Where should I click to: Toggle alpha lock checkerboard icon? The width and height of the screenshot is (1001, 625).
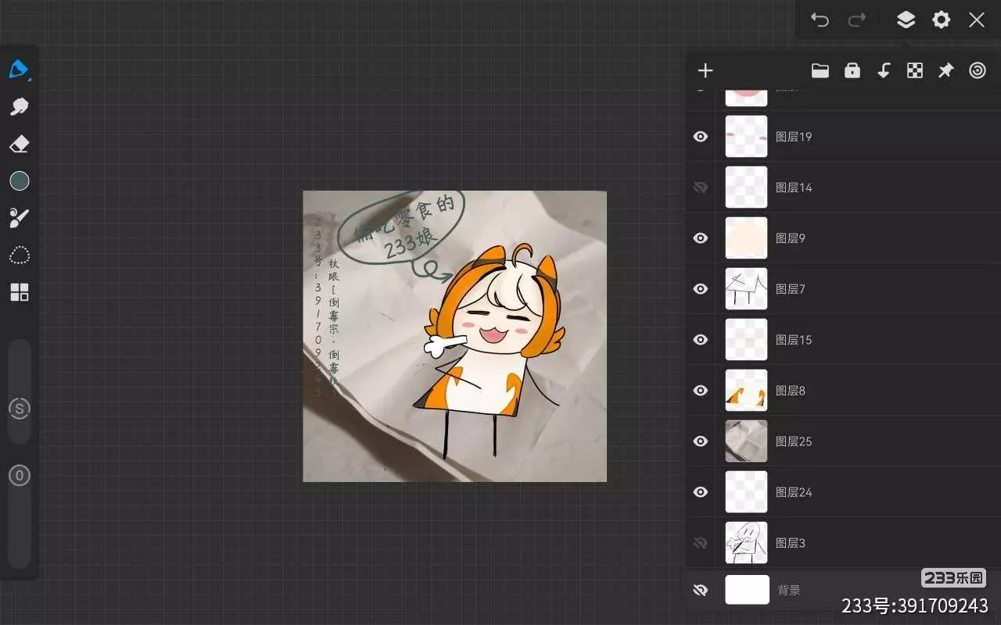click(x=914, y=71)
